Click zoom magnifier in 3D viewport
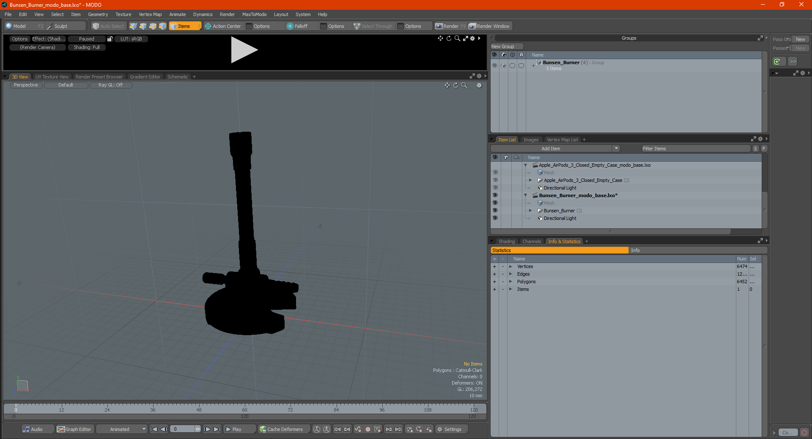Image resolution: width=812 pixels, height=439 pixels. tap(464, 85)
